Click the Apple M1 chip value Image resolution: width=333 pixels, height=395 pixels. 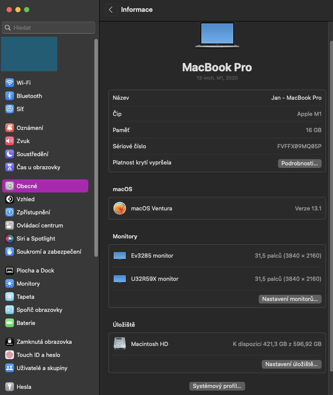tap(309, 114)
